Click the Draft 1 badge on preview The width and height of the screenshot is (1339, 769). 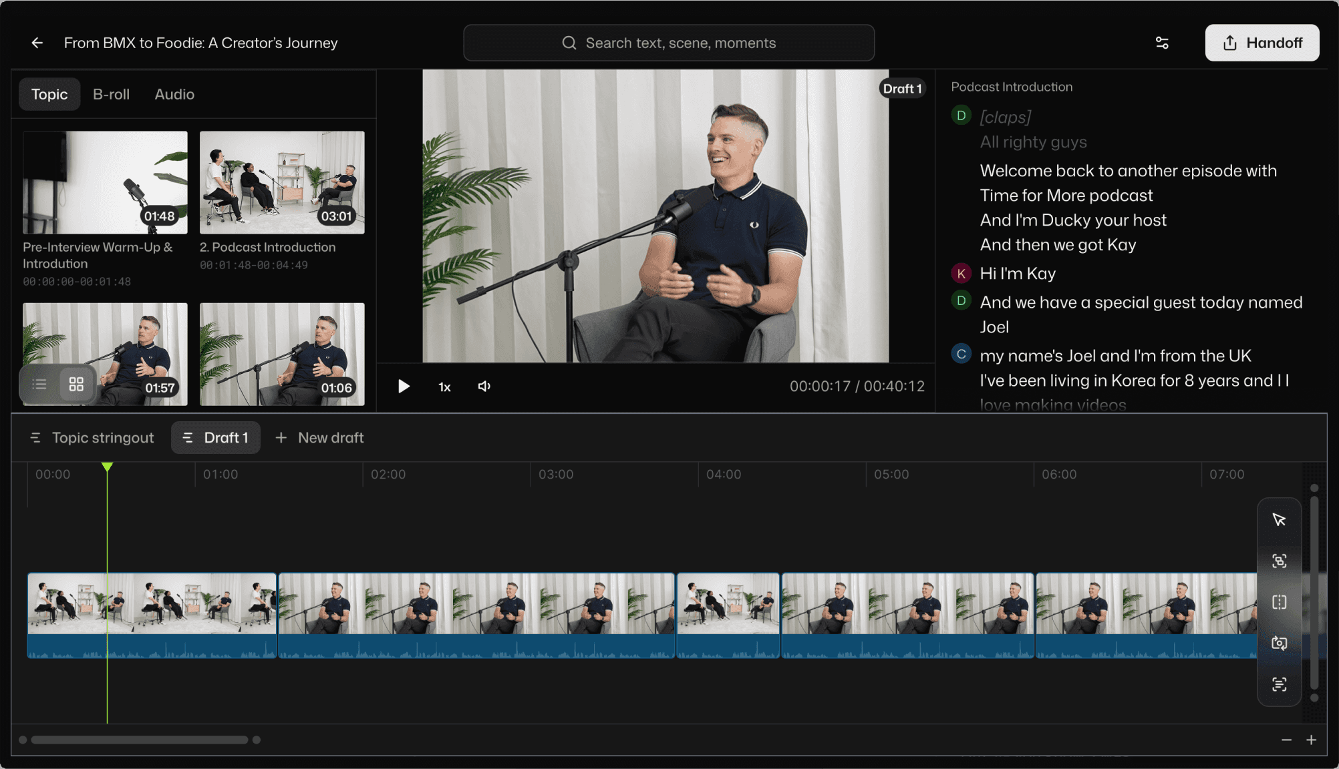(x=902, y=89)
